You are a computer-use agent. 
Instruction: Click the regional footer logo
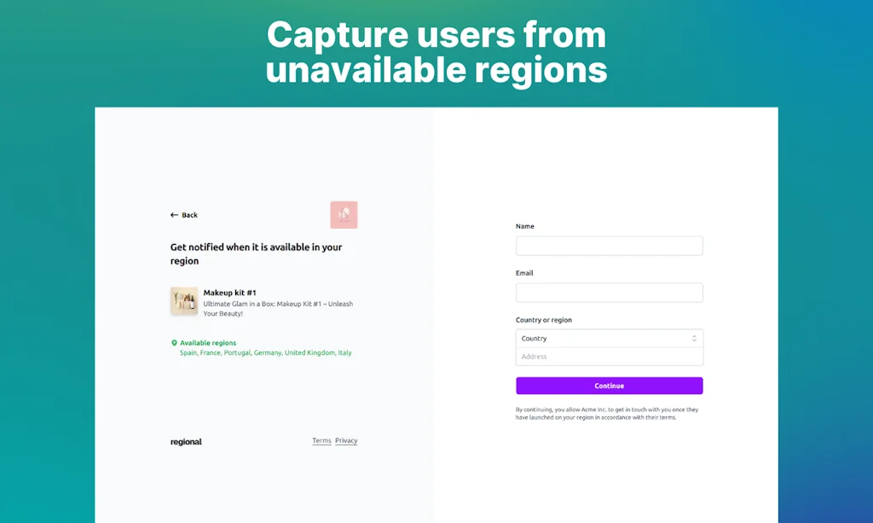[185, 441]
